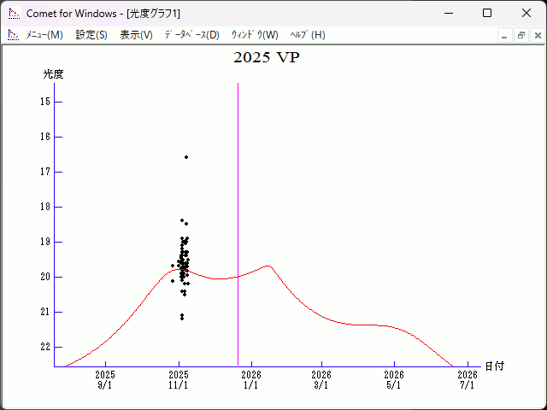Open the graph document icon in menu bar
Screen dimensions: 547x410
pos(13,35)
